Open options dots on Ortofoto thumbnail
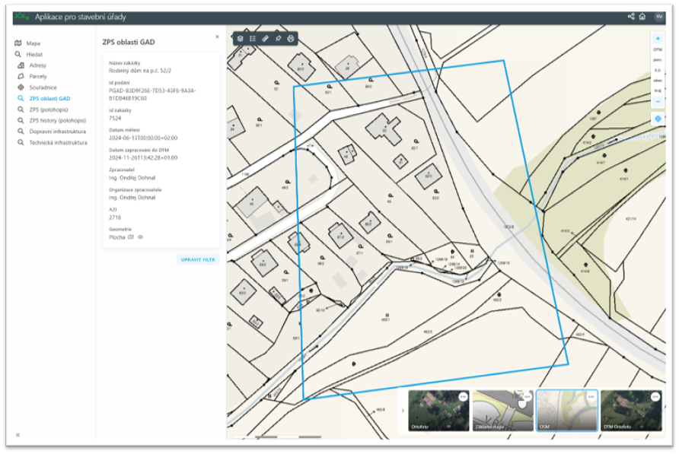 coord(463,396)
